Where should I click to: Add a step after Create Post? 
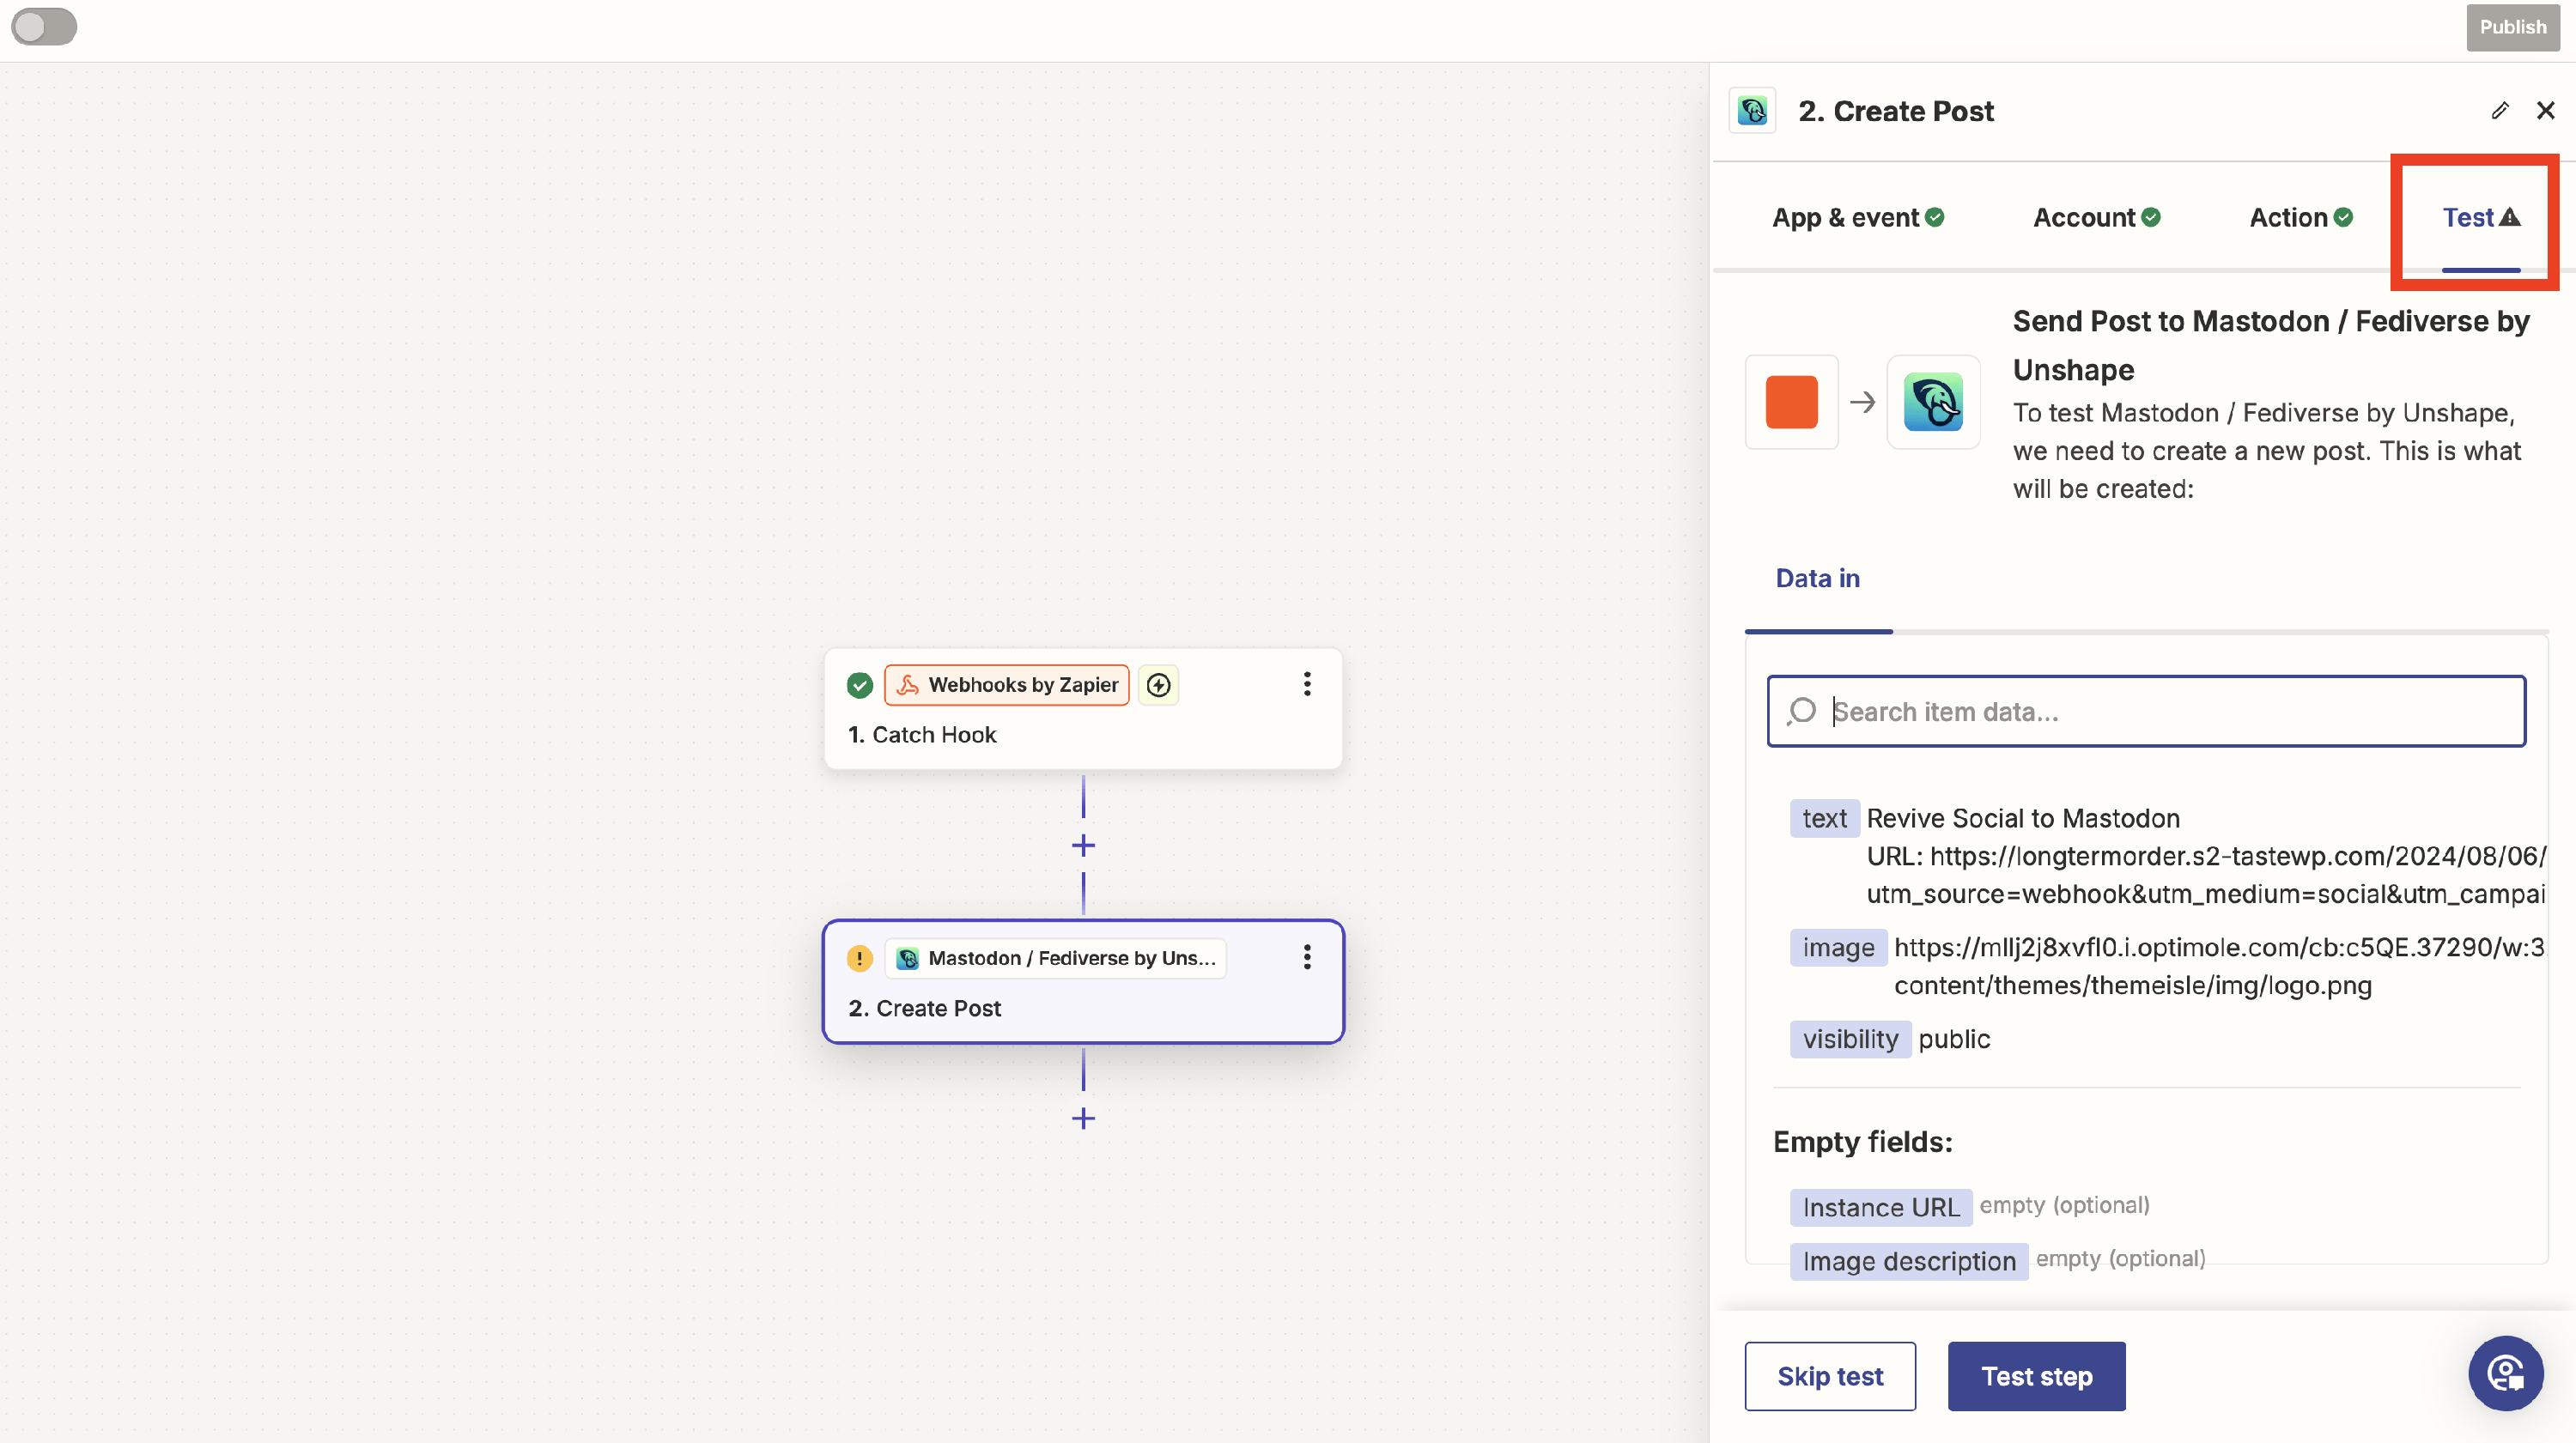[x=1083, y=1118]
